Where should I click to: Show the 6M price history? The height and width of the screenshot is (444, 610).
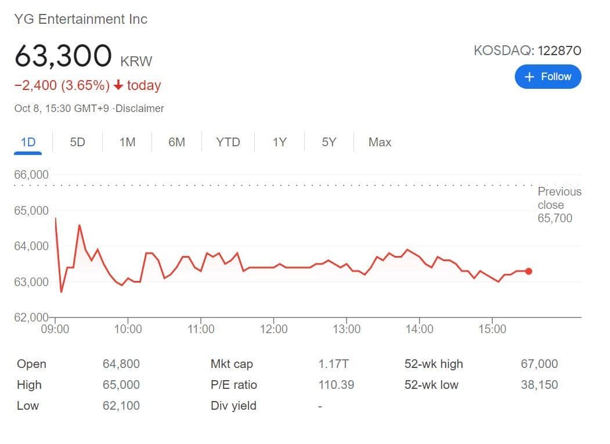point(176,142)
